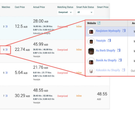This screenshot has height=113, width=135.
Task: Open Keojistore Myshopify external page icon
Action: 124,30
